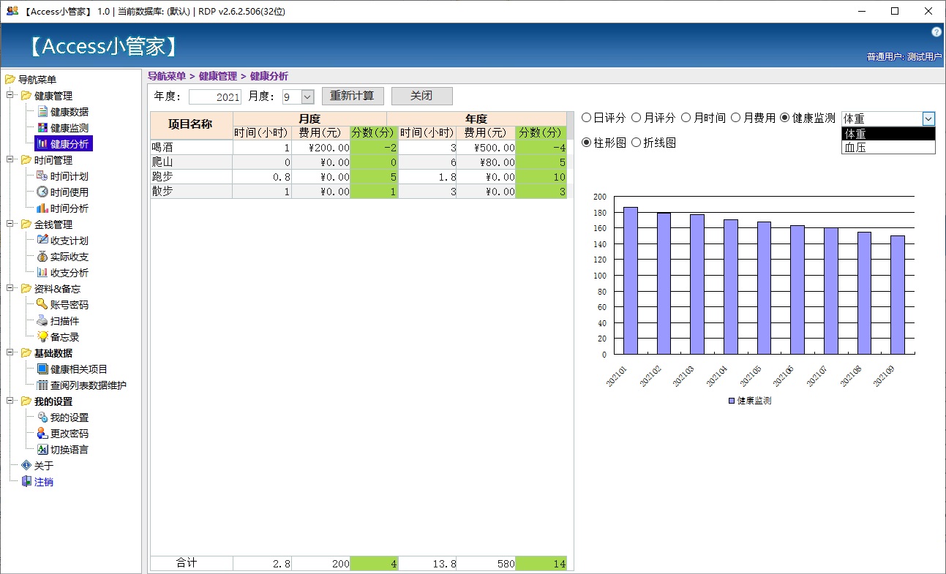Toggle the 体重 combo box arrow

928,118
